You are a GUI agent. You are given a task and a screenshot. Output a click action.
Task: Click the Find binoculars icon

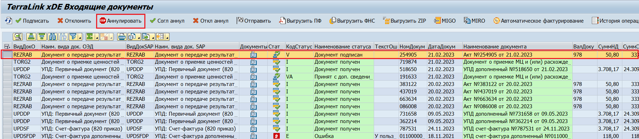click(52, 36)
